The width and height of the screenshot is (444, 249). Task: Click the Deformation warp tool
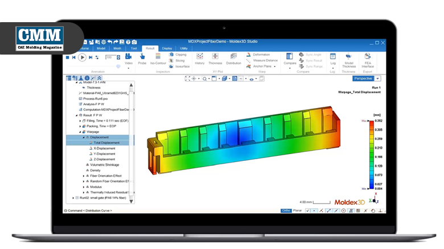click(x=258, y=55)
